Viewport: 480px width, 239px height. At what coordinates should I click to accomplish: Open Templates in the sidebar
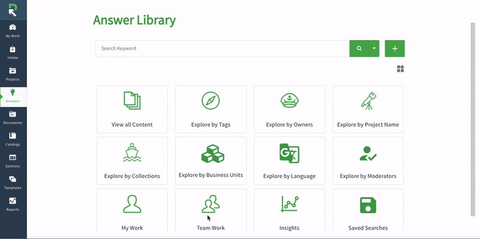(13, 183)
